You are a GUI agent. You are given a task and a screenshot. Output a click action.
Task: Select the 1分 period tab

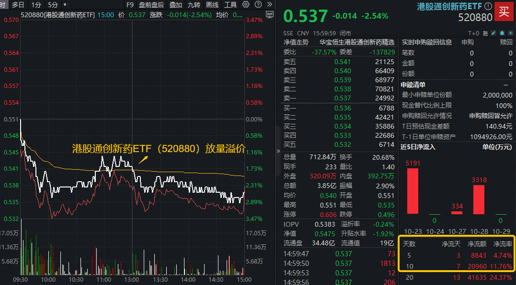coord(36,5)
